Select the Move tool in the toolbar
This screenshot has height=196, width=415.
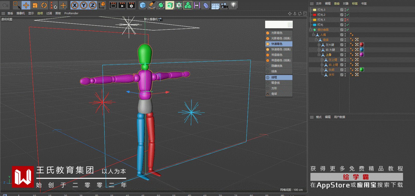point(26,5)
